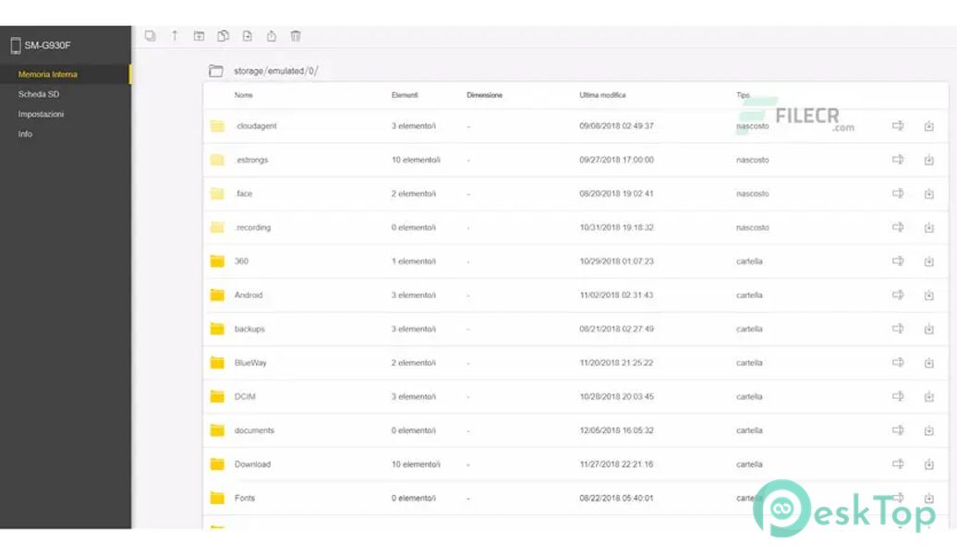Open Impostazioni in sidebar

pos(41,114)
